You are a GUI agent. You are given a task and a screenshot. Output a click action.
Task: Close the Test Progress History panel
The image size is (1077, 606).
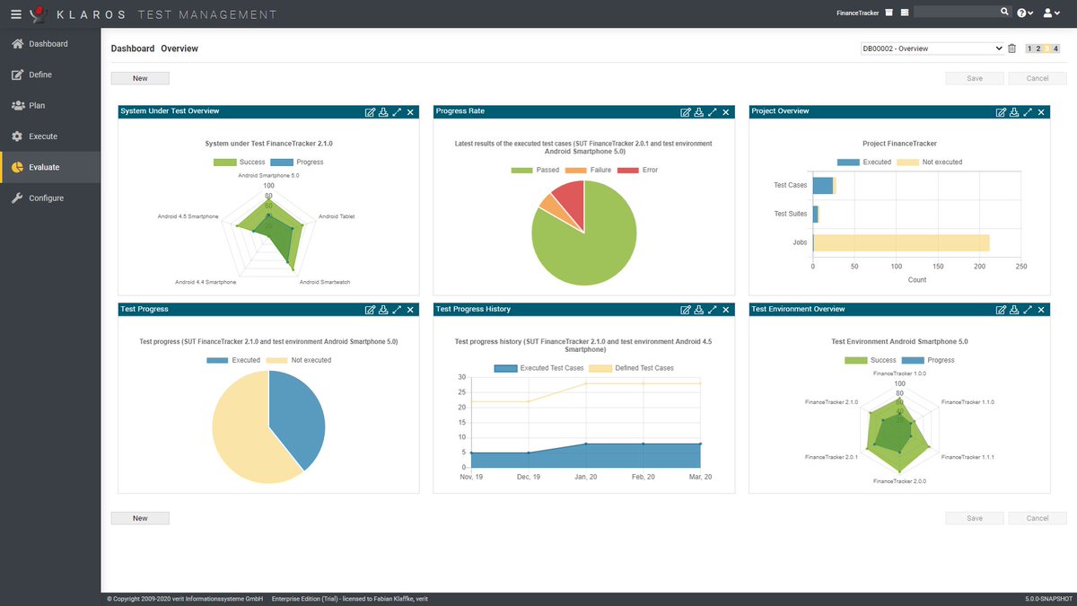click(x=726, y=310)
